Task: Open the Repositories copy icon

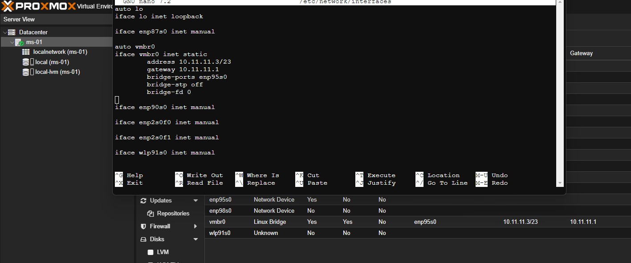Action: click(151, 214)
